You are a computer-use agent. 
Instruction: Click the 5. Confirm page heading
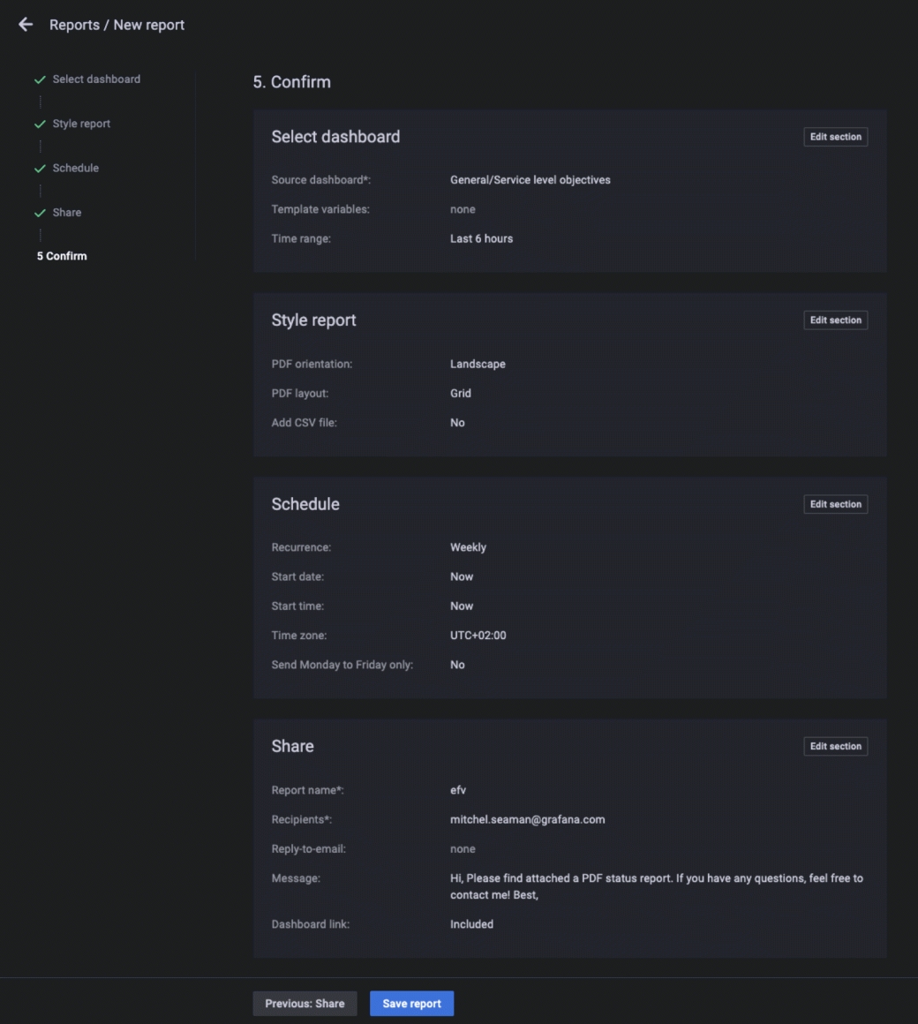pyautogui.click(x=291, y=82)
